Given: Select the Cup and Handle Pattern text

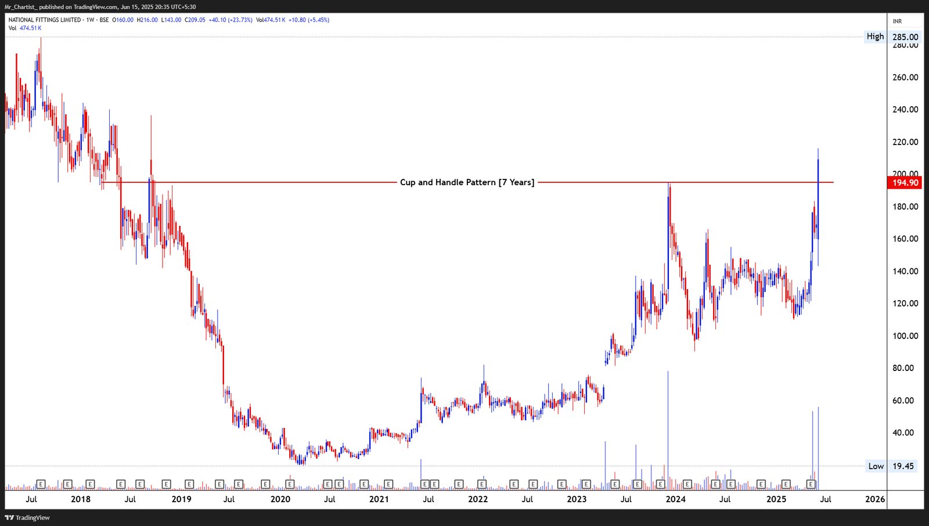Looking at the screenshot, I should (x=467, y=182).
